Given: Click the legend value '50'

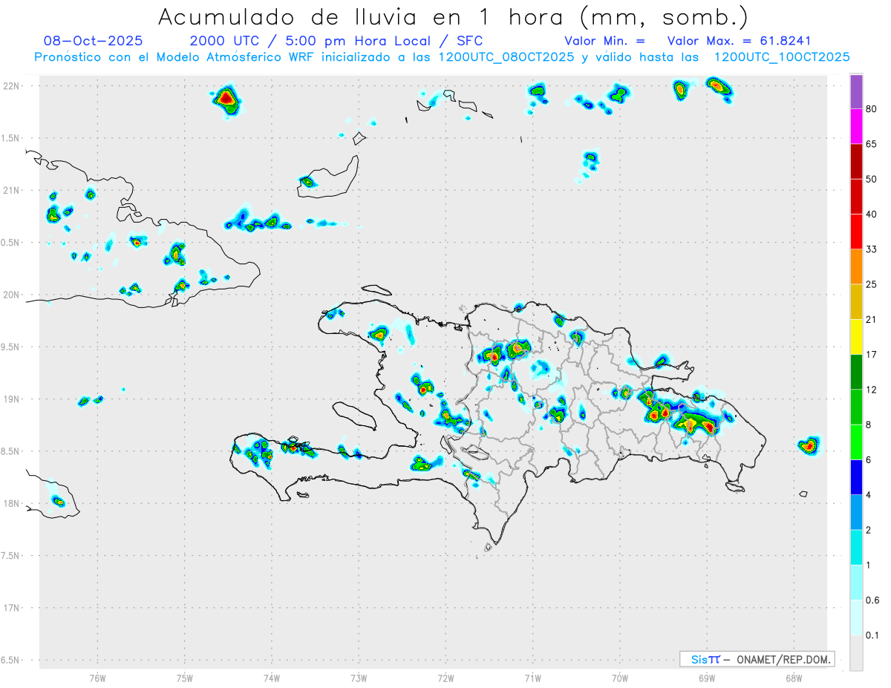Looking at the screenshot, I should click(x=872, y=179).
